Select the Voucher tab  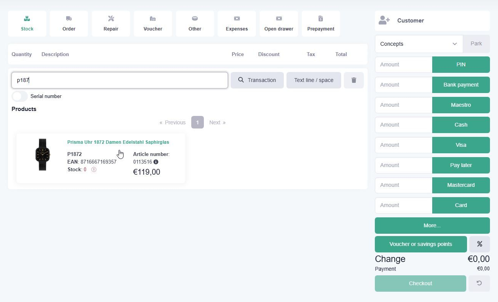[x=153, y=24]
